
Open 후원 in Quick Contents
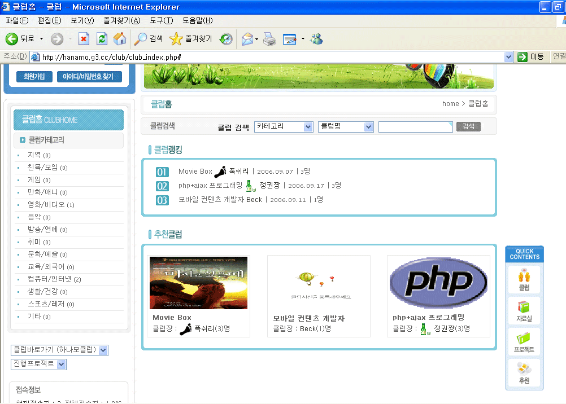point(524,372)
